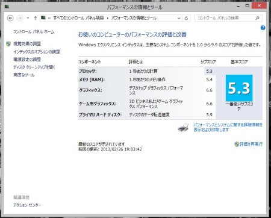271x218 pixels.
Task: Click the shield icon beside 評価を再実行
Action: [x=237, y=144]
